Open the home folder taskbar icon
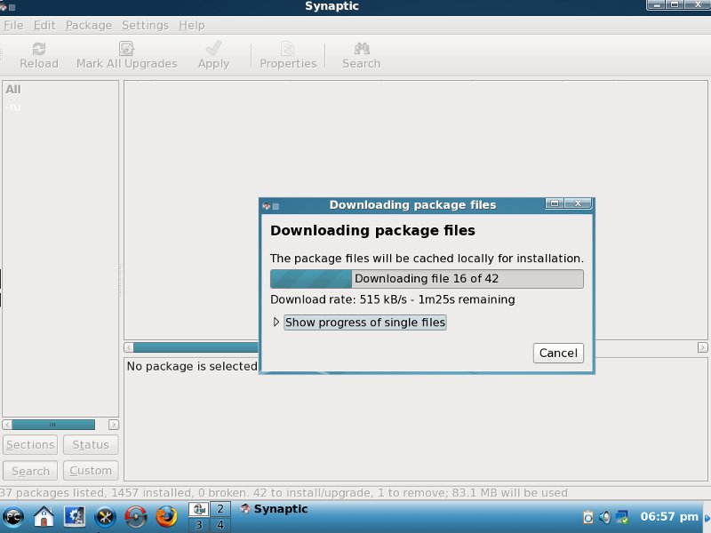Viewport: 711px width, 533px height. 44,516
